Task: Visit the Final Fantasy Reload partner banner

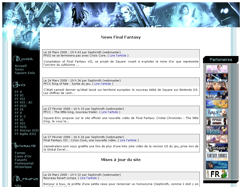Action: tap(217, 86)
